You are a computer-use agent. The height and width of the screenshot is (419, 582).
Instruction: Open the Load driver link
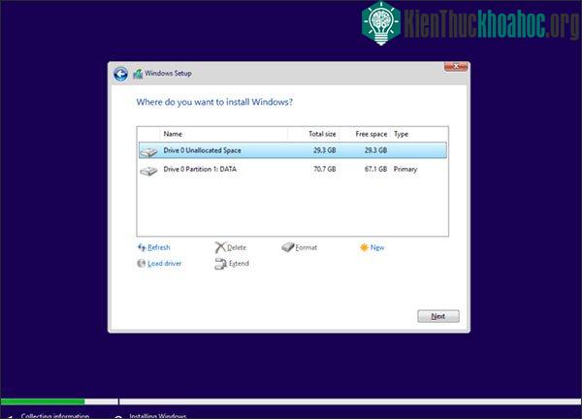point(165,263)
